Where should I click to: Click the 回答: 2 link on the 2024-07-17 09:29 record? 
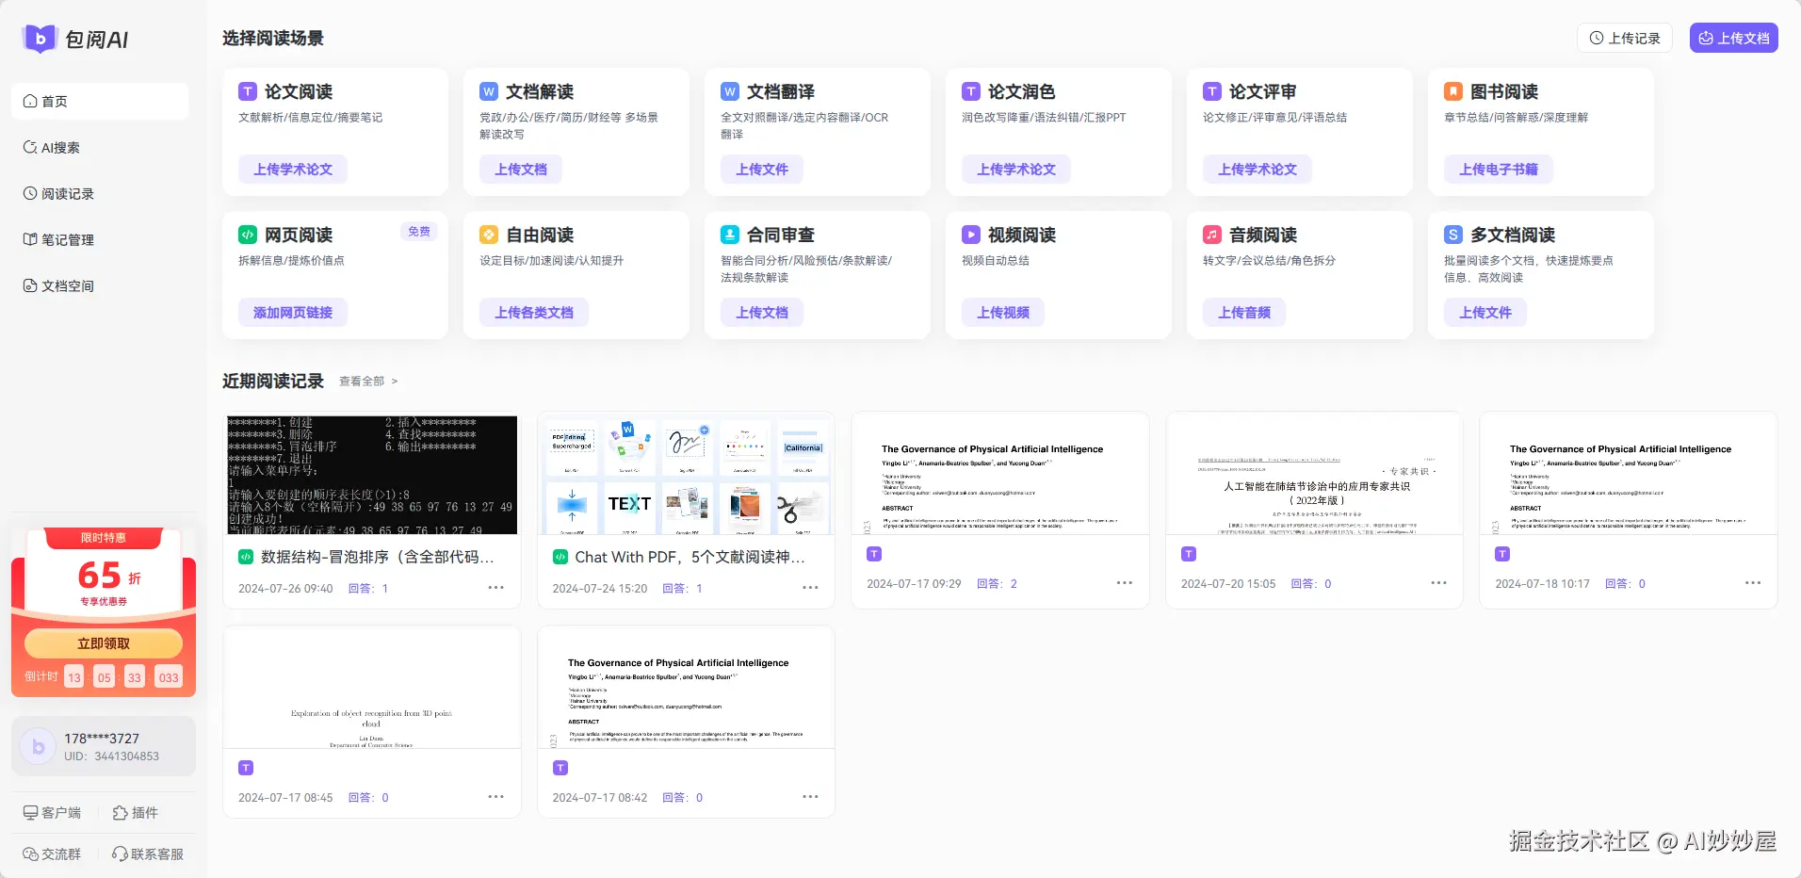click(x=997, y=584)
